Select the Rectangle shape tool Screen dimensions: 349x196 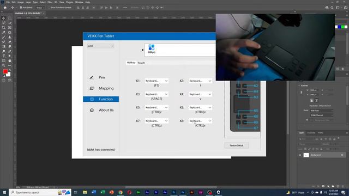(4, 60)
